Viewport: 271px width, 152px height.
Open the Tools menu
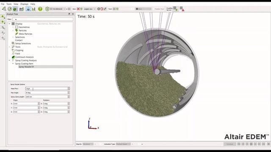coord(9,4)
